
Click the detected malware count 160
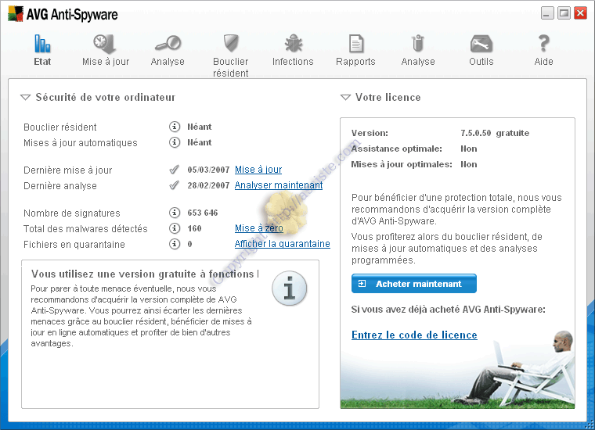[x=194, y=228]
